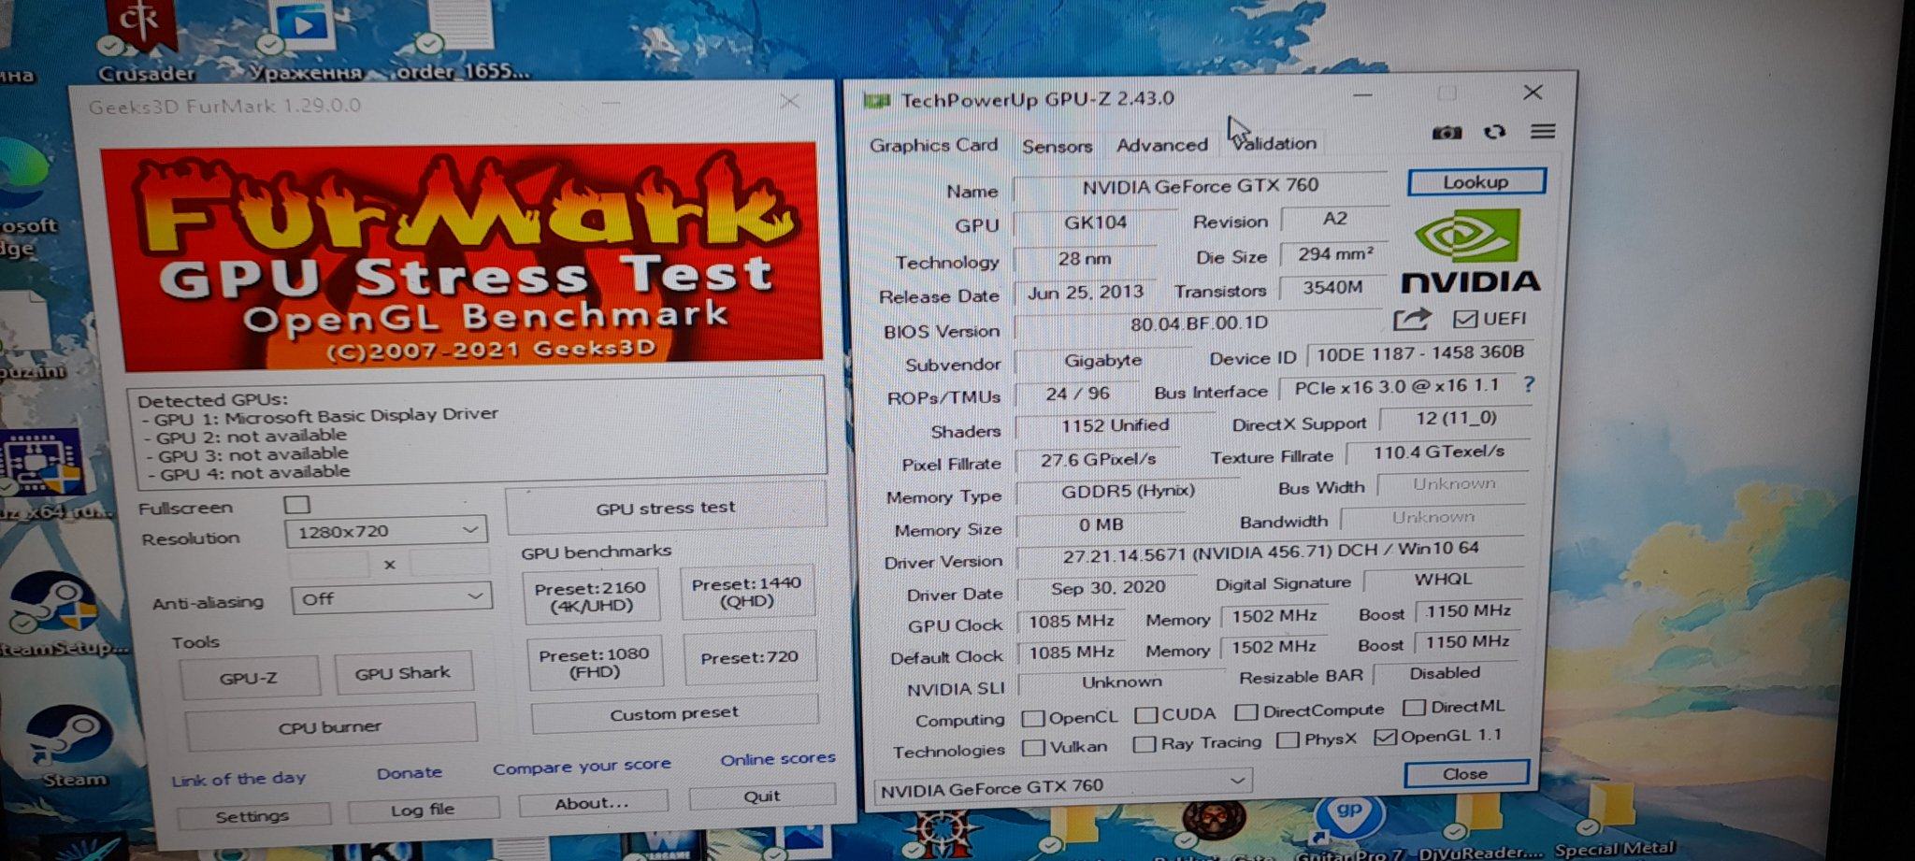1915x861 pixels.
Task: Run the Preset:1440 (QHD) benchmark
Action: pos(747,592)
